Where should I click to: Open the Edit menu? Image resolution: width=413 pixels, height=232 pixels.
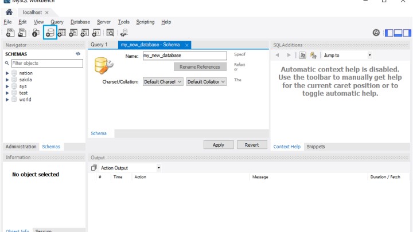[x=22, y=22]
